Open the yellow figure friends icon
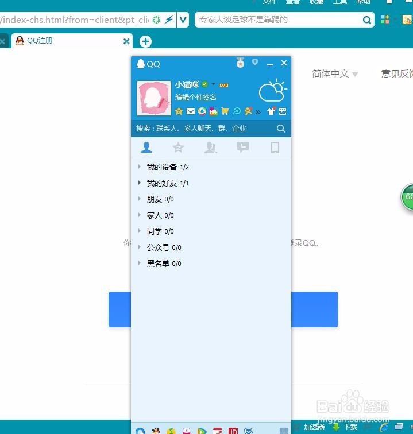The width and height of the screenshot is (413, 434). 248,111
